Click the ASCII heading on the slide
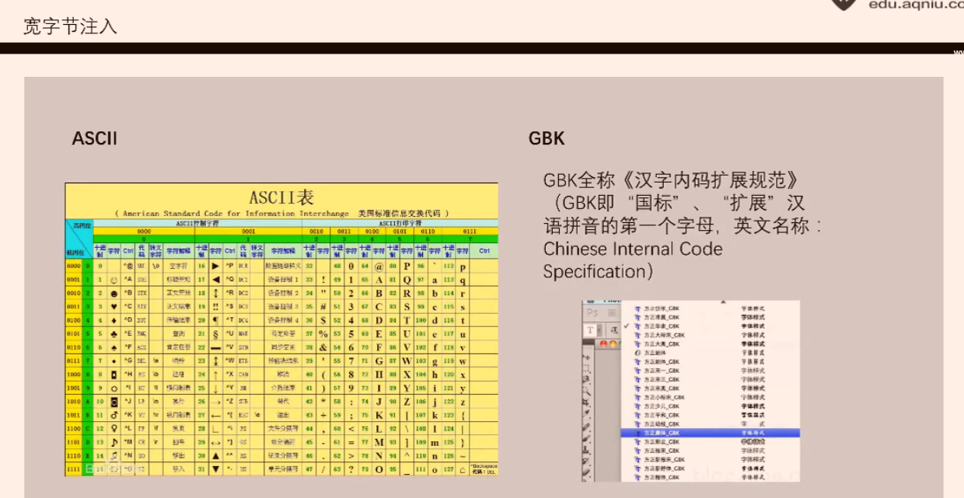 [x=95, y=139]
